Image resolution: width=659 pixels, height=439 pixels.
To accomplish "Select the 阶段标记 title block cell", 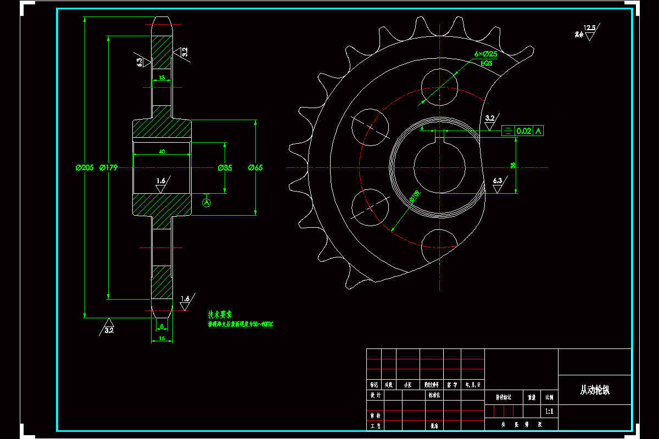I will (504, 397).
